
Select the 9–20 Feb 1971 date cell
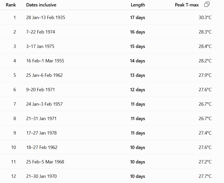40,90
